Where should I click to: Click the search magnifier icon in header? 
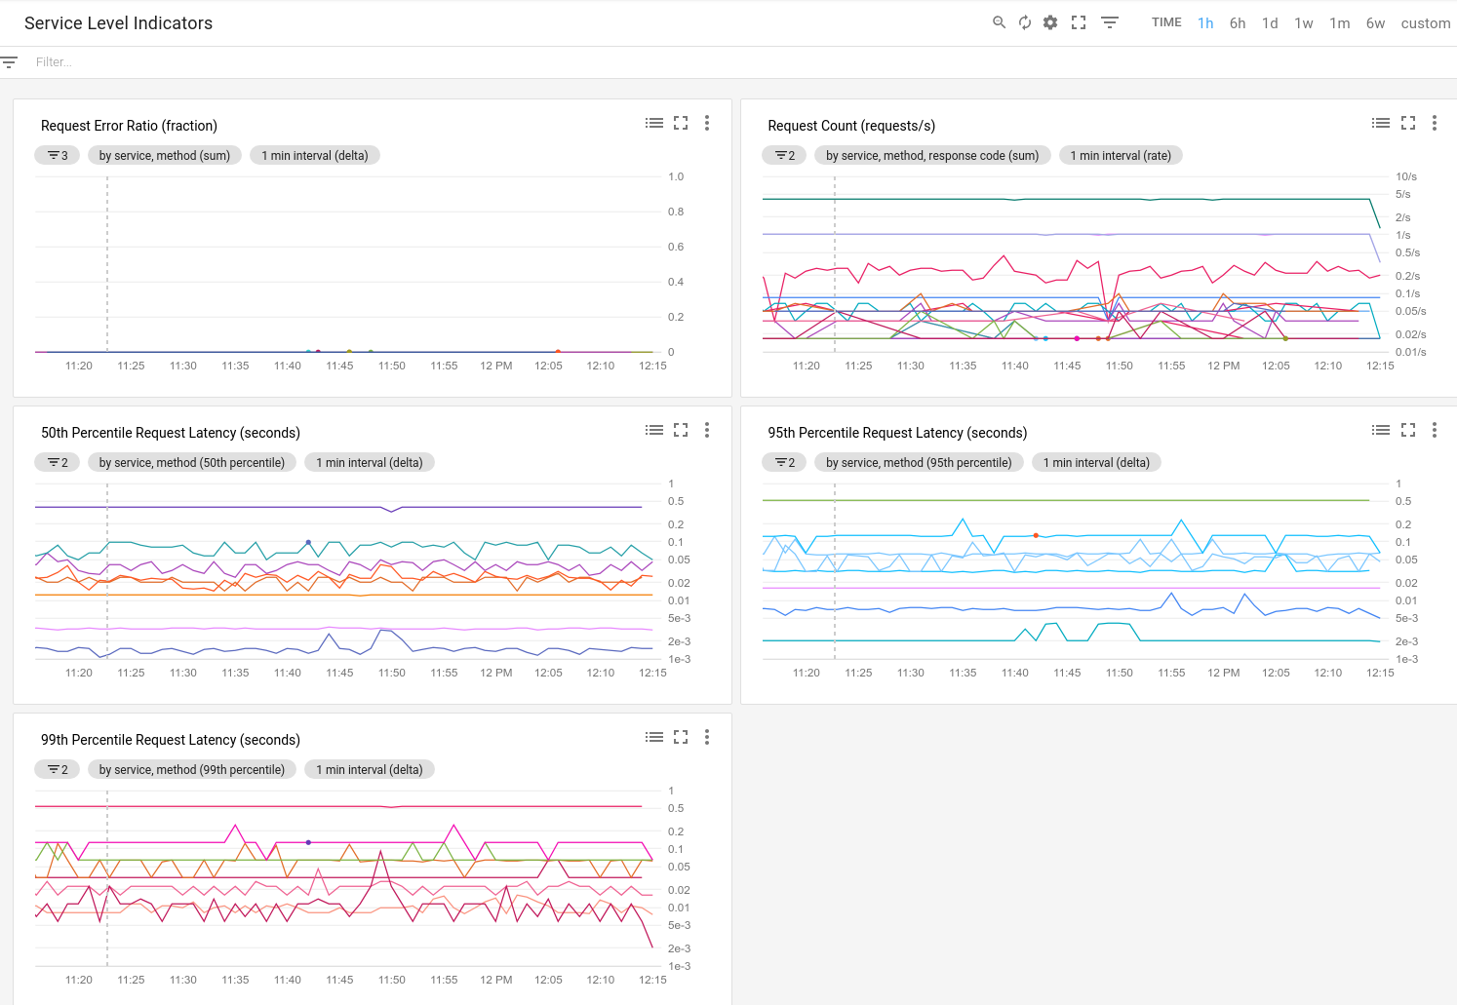[x=999, y=22]
